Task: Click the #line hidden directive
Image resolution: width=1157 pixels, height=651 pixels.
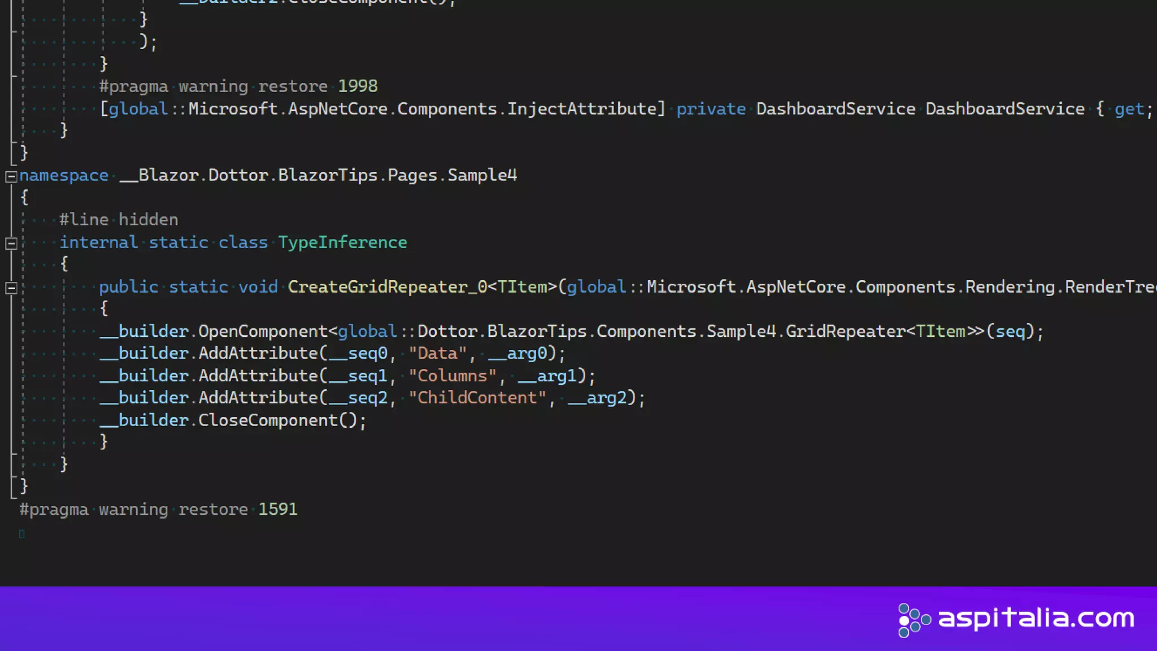Action: [119, 220]
